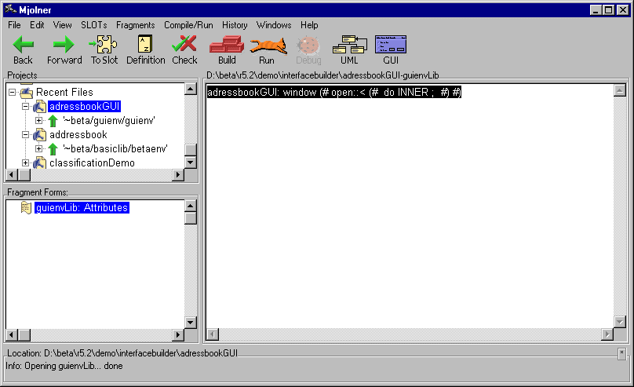Click the Forward green arrow icon
This screenshot has height=387, width=634.
[x=64, y=46]
